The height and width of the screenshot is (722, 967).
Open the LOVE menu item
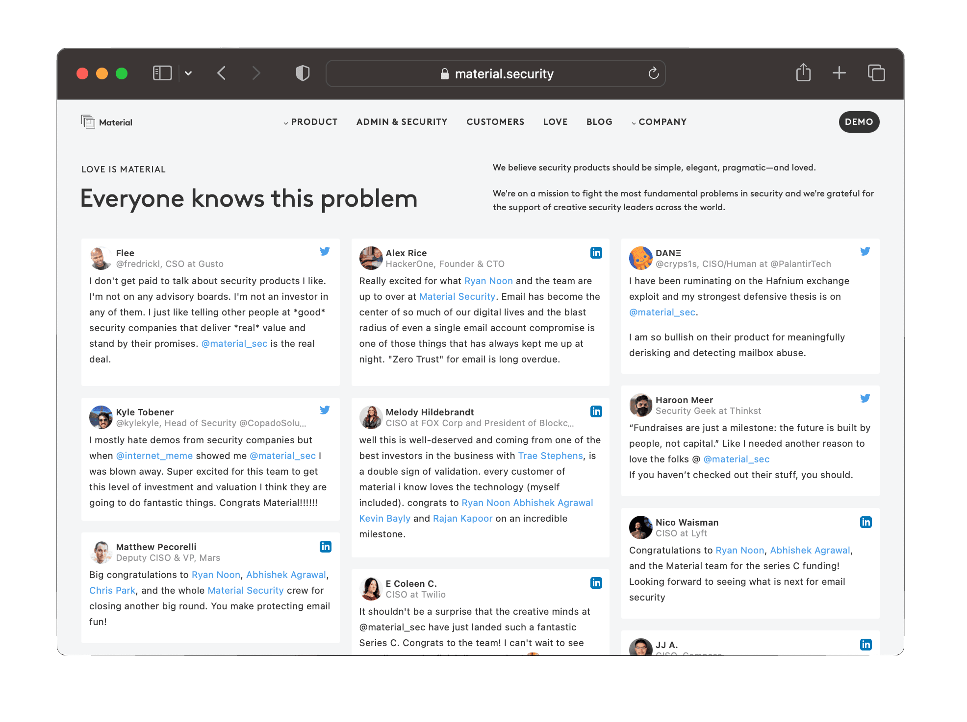pyautogui.click(x=555, y=122)
